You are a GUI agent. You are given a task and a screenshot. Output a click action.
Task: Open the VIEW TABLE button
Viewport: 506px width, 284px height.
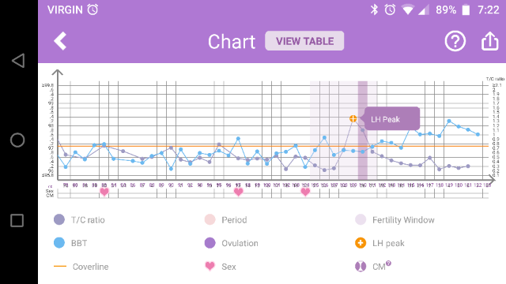point(304,41)
